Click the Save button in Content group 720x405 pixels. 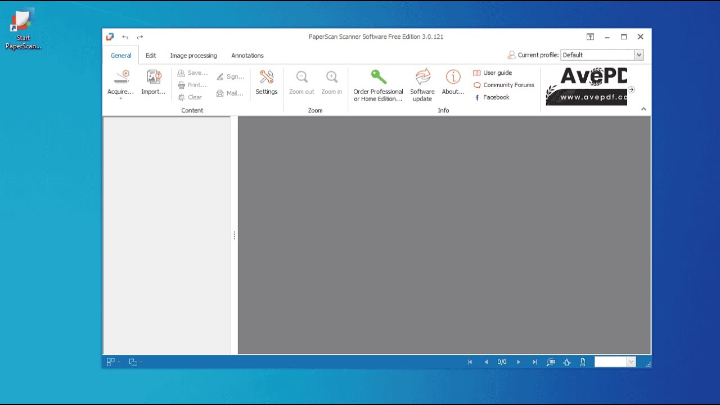192,73
